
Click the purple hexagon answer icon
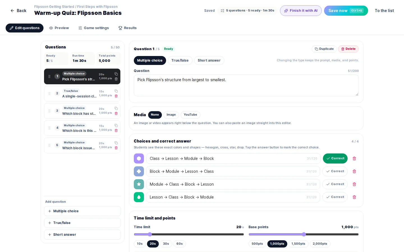pyautogui.click(x=139, y=158)
